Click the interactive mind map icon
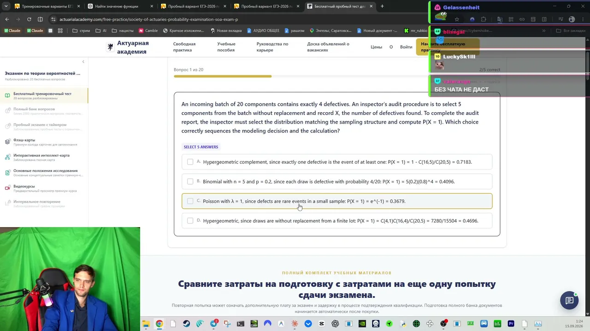Viewport: 590px width, 331px height. pyautogui.click(x=7, y=157)
